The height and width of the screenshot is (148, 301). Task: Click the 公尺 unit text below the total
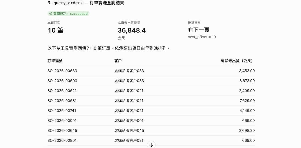pos(121,38)
